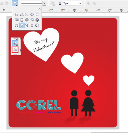Select the cross shape in flyout
The height and width of the screenshot is (133, 128).
tap(32, 14)
